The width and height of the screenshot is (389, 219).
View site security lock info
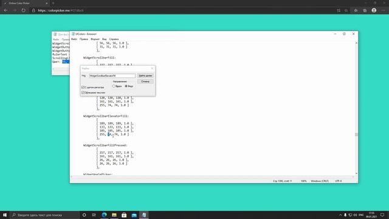click(x=33, y=10)
